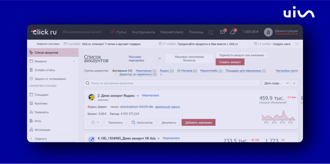Open news about click.ru 7-летие
The image size is (330, 164).
tap(111, 44)
